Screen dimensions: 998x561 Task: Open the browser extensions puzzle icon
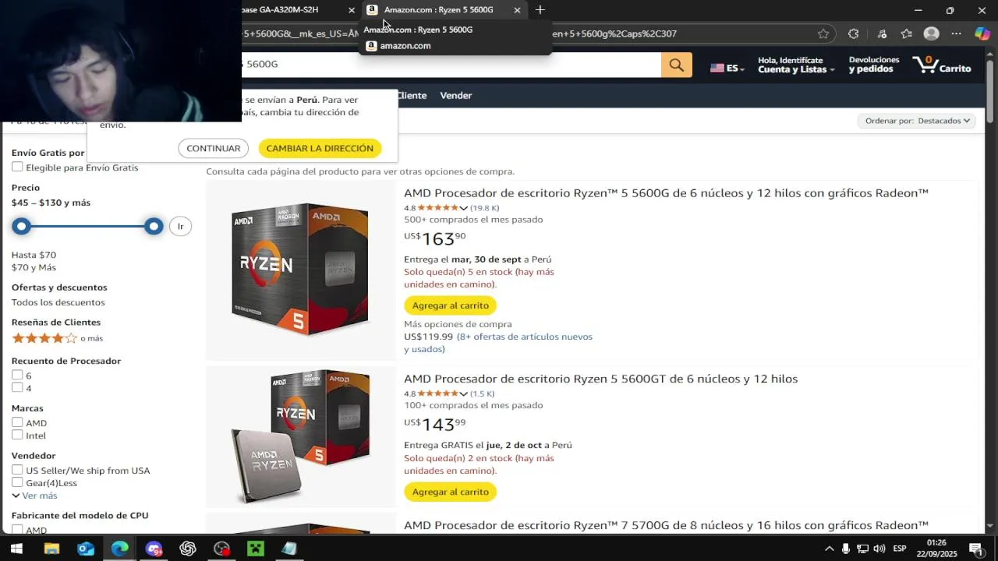point(854,34)
